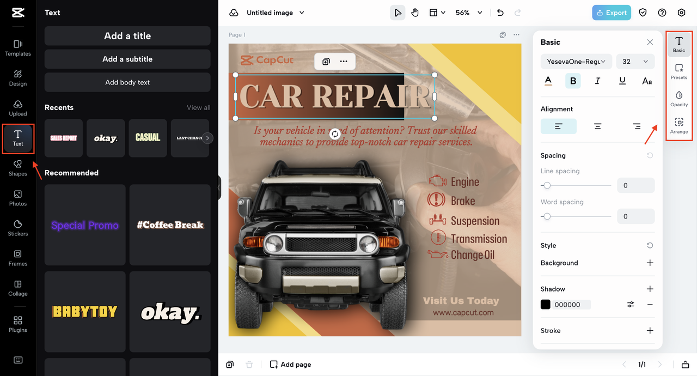The height and width of the screenshot is (376, 697).
Task: Redo the last undone action
Action: coord(518,13)
